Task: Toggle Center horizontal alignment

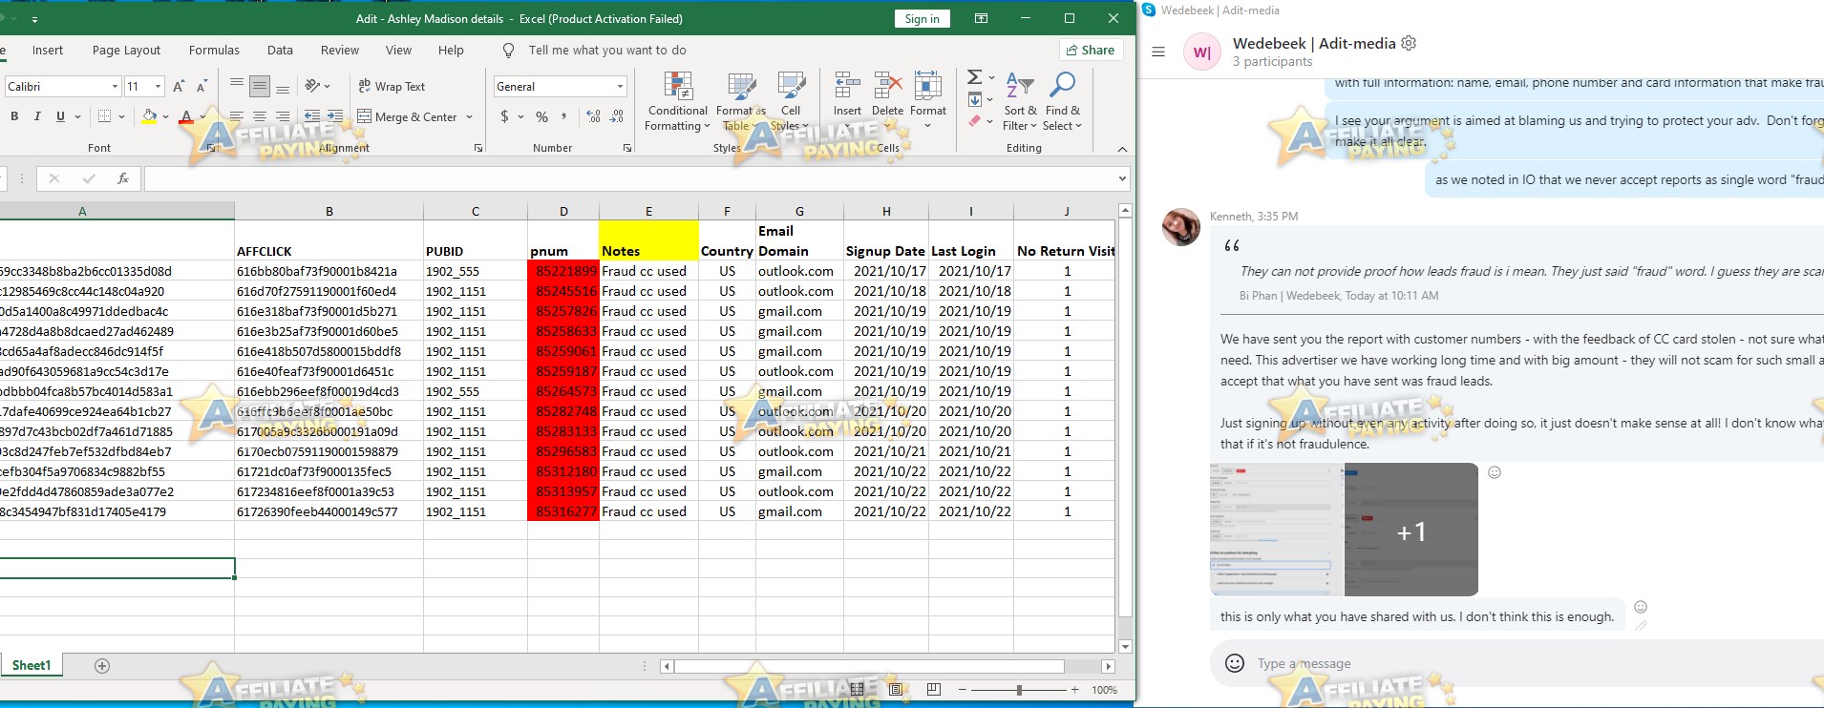Action: [x=260, y=116]
